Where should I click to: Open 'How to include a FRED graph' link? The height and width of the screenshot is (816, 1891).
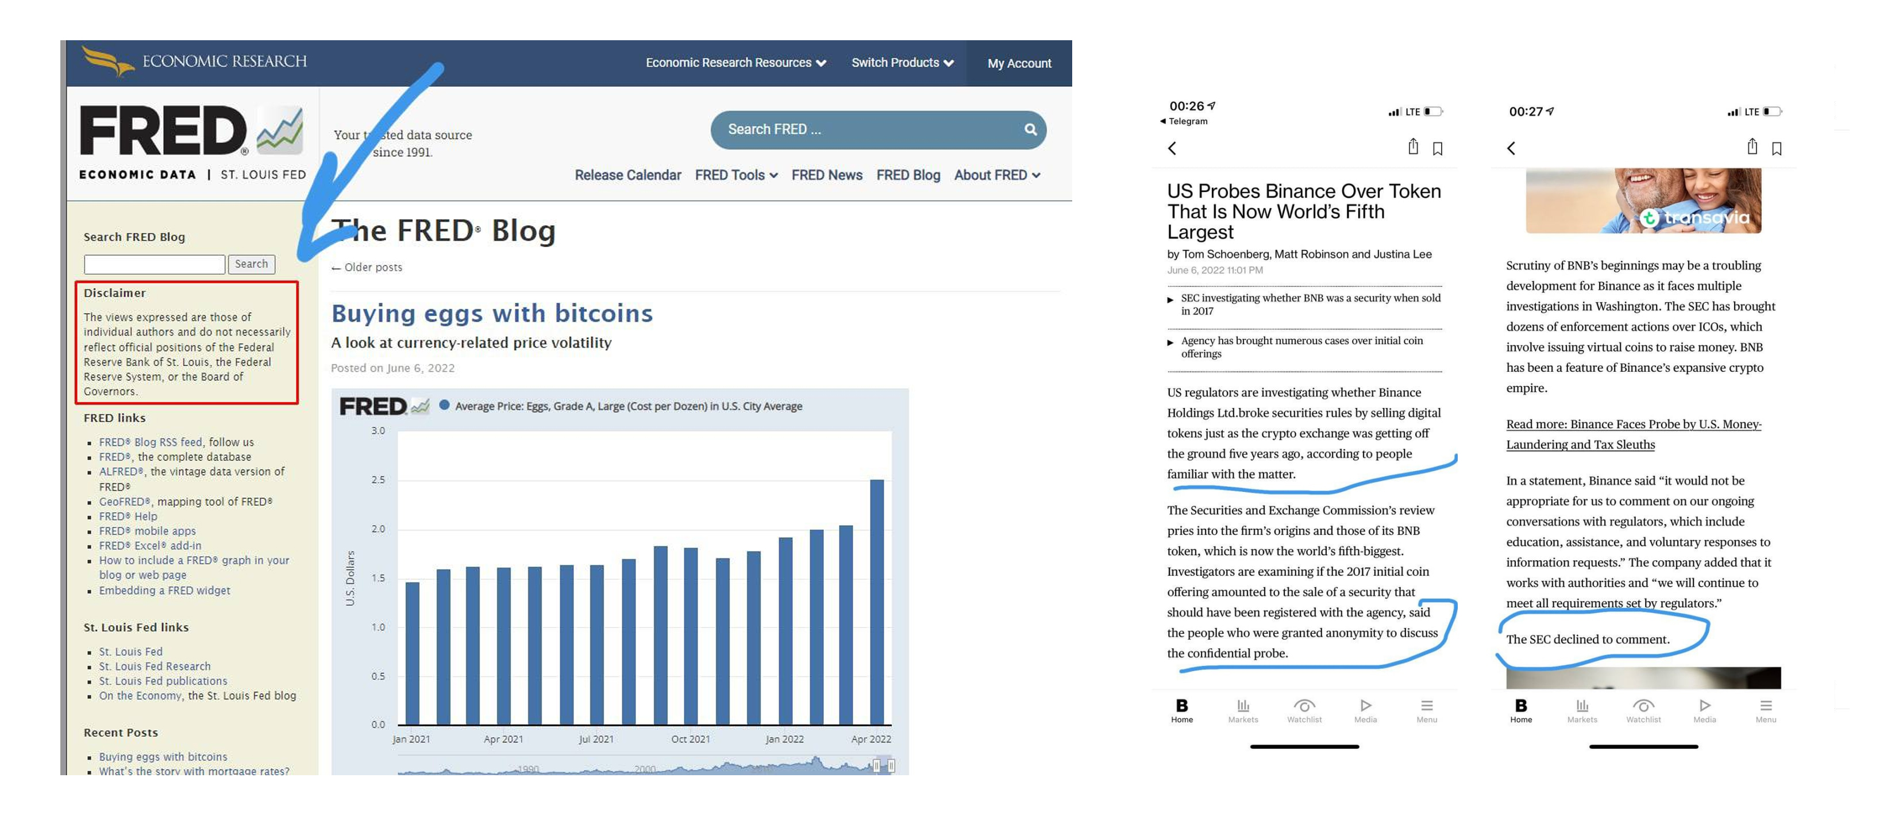[x=194, y=568]
